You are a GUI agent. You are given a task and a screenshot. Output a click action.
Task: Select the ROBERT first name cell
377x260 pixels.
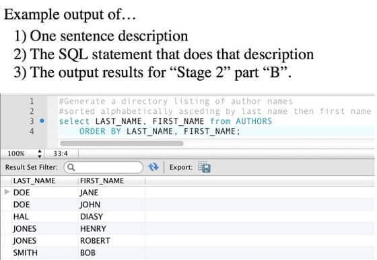(95, 240)
